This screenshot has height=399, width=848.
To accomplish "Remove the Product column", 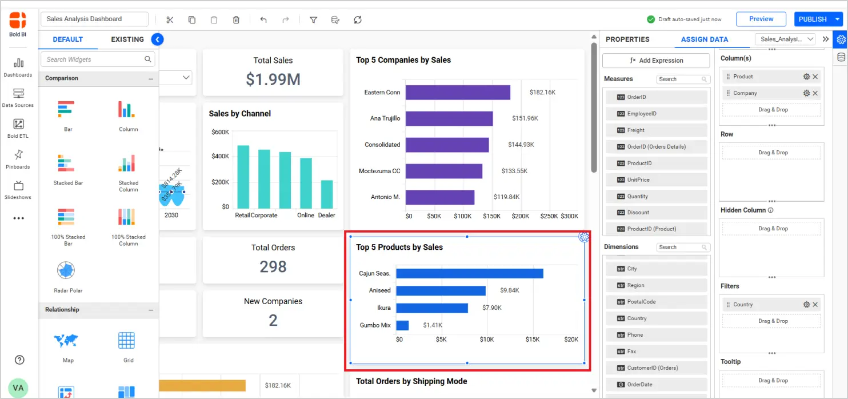I will pos(815,77).
